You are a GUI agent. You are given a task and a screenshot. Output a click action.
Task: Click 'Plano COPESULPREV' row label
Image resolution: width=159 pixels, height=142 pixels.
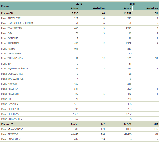(x=12, y=74)
